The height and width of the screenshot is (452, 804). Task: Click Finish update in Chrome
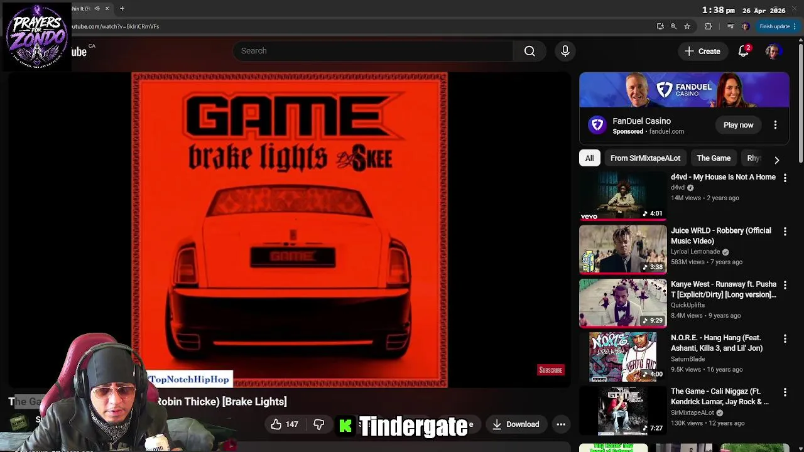tap(774, 26)
